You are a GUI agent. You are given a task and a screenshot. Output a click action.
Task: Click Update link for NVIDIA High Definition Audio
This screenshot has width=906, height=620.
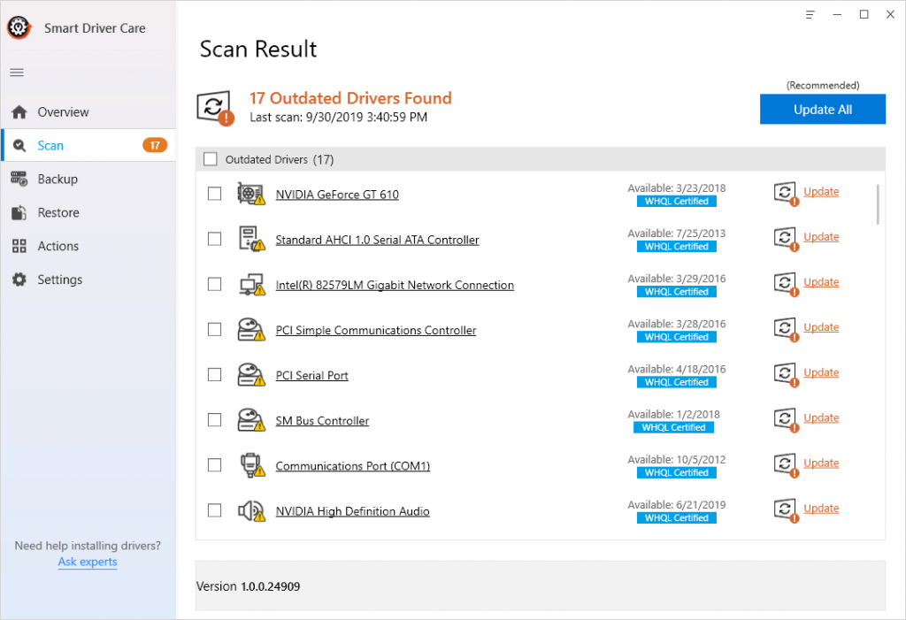point(821,509)
